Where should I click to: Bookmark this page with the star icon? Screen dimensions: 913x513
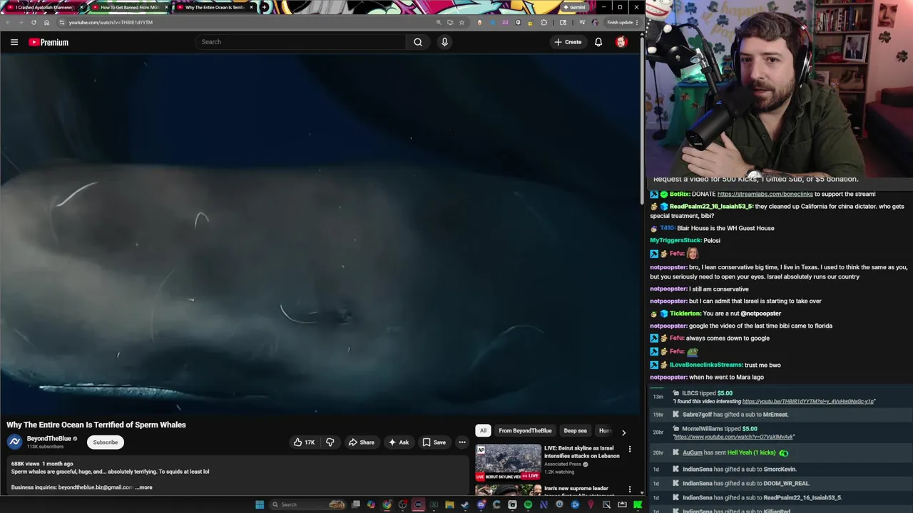[461, 22]
